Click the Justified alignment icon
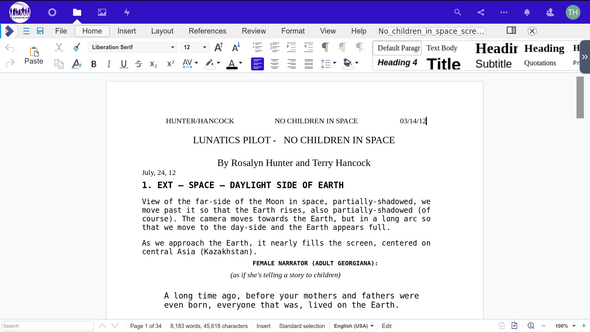 coord(309,64)
